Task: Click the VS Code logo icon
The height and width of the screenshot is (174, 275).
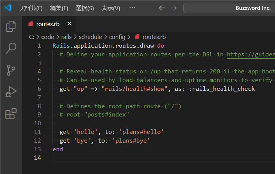Action: 8,8
